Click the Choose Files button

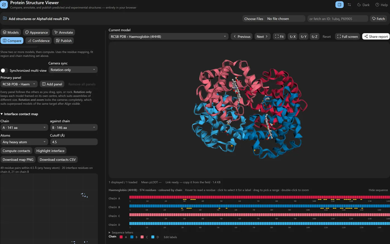point(254,19)
